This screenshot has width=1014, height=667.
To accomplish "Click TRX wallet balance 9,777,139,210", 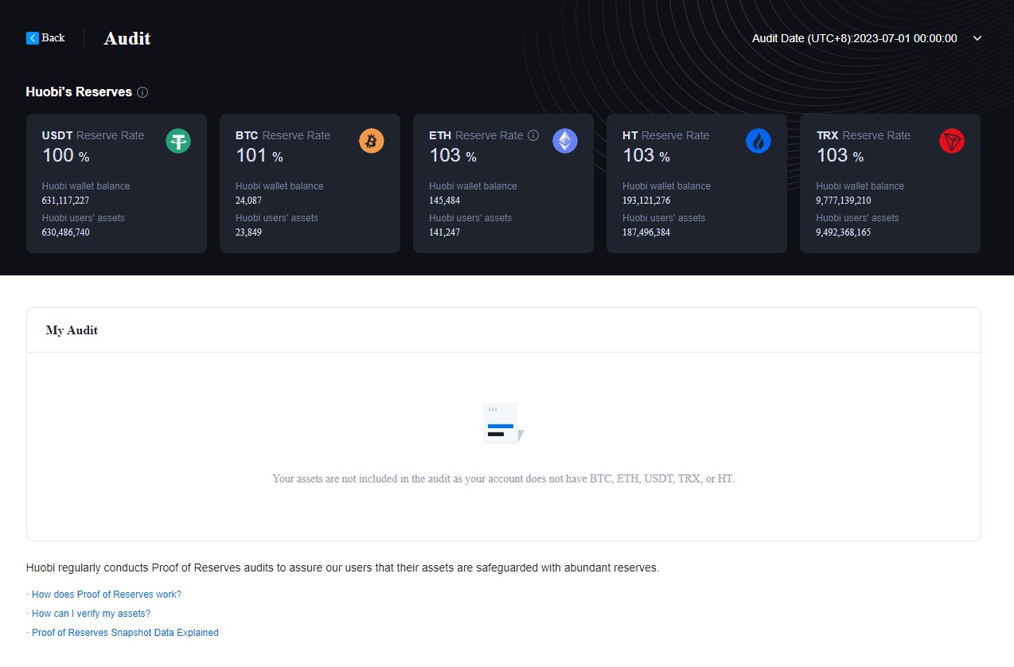I will (x=844, y=201).
